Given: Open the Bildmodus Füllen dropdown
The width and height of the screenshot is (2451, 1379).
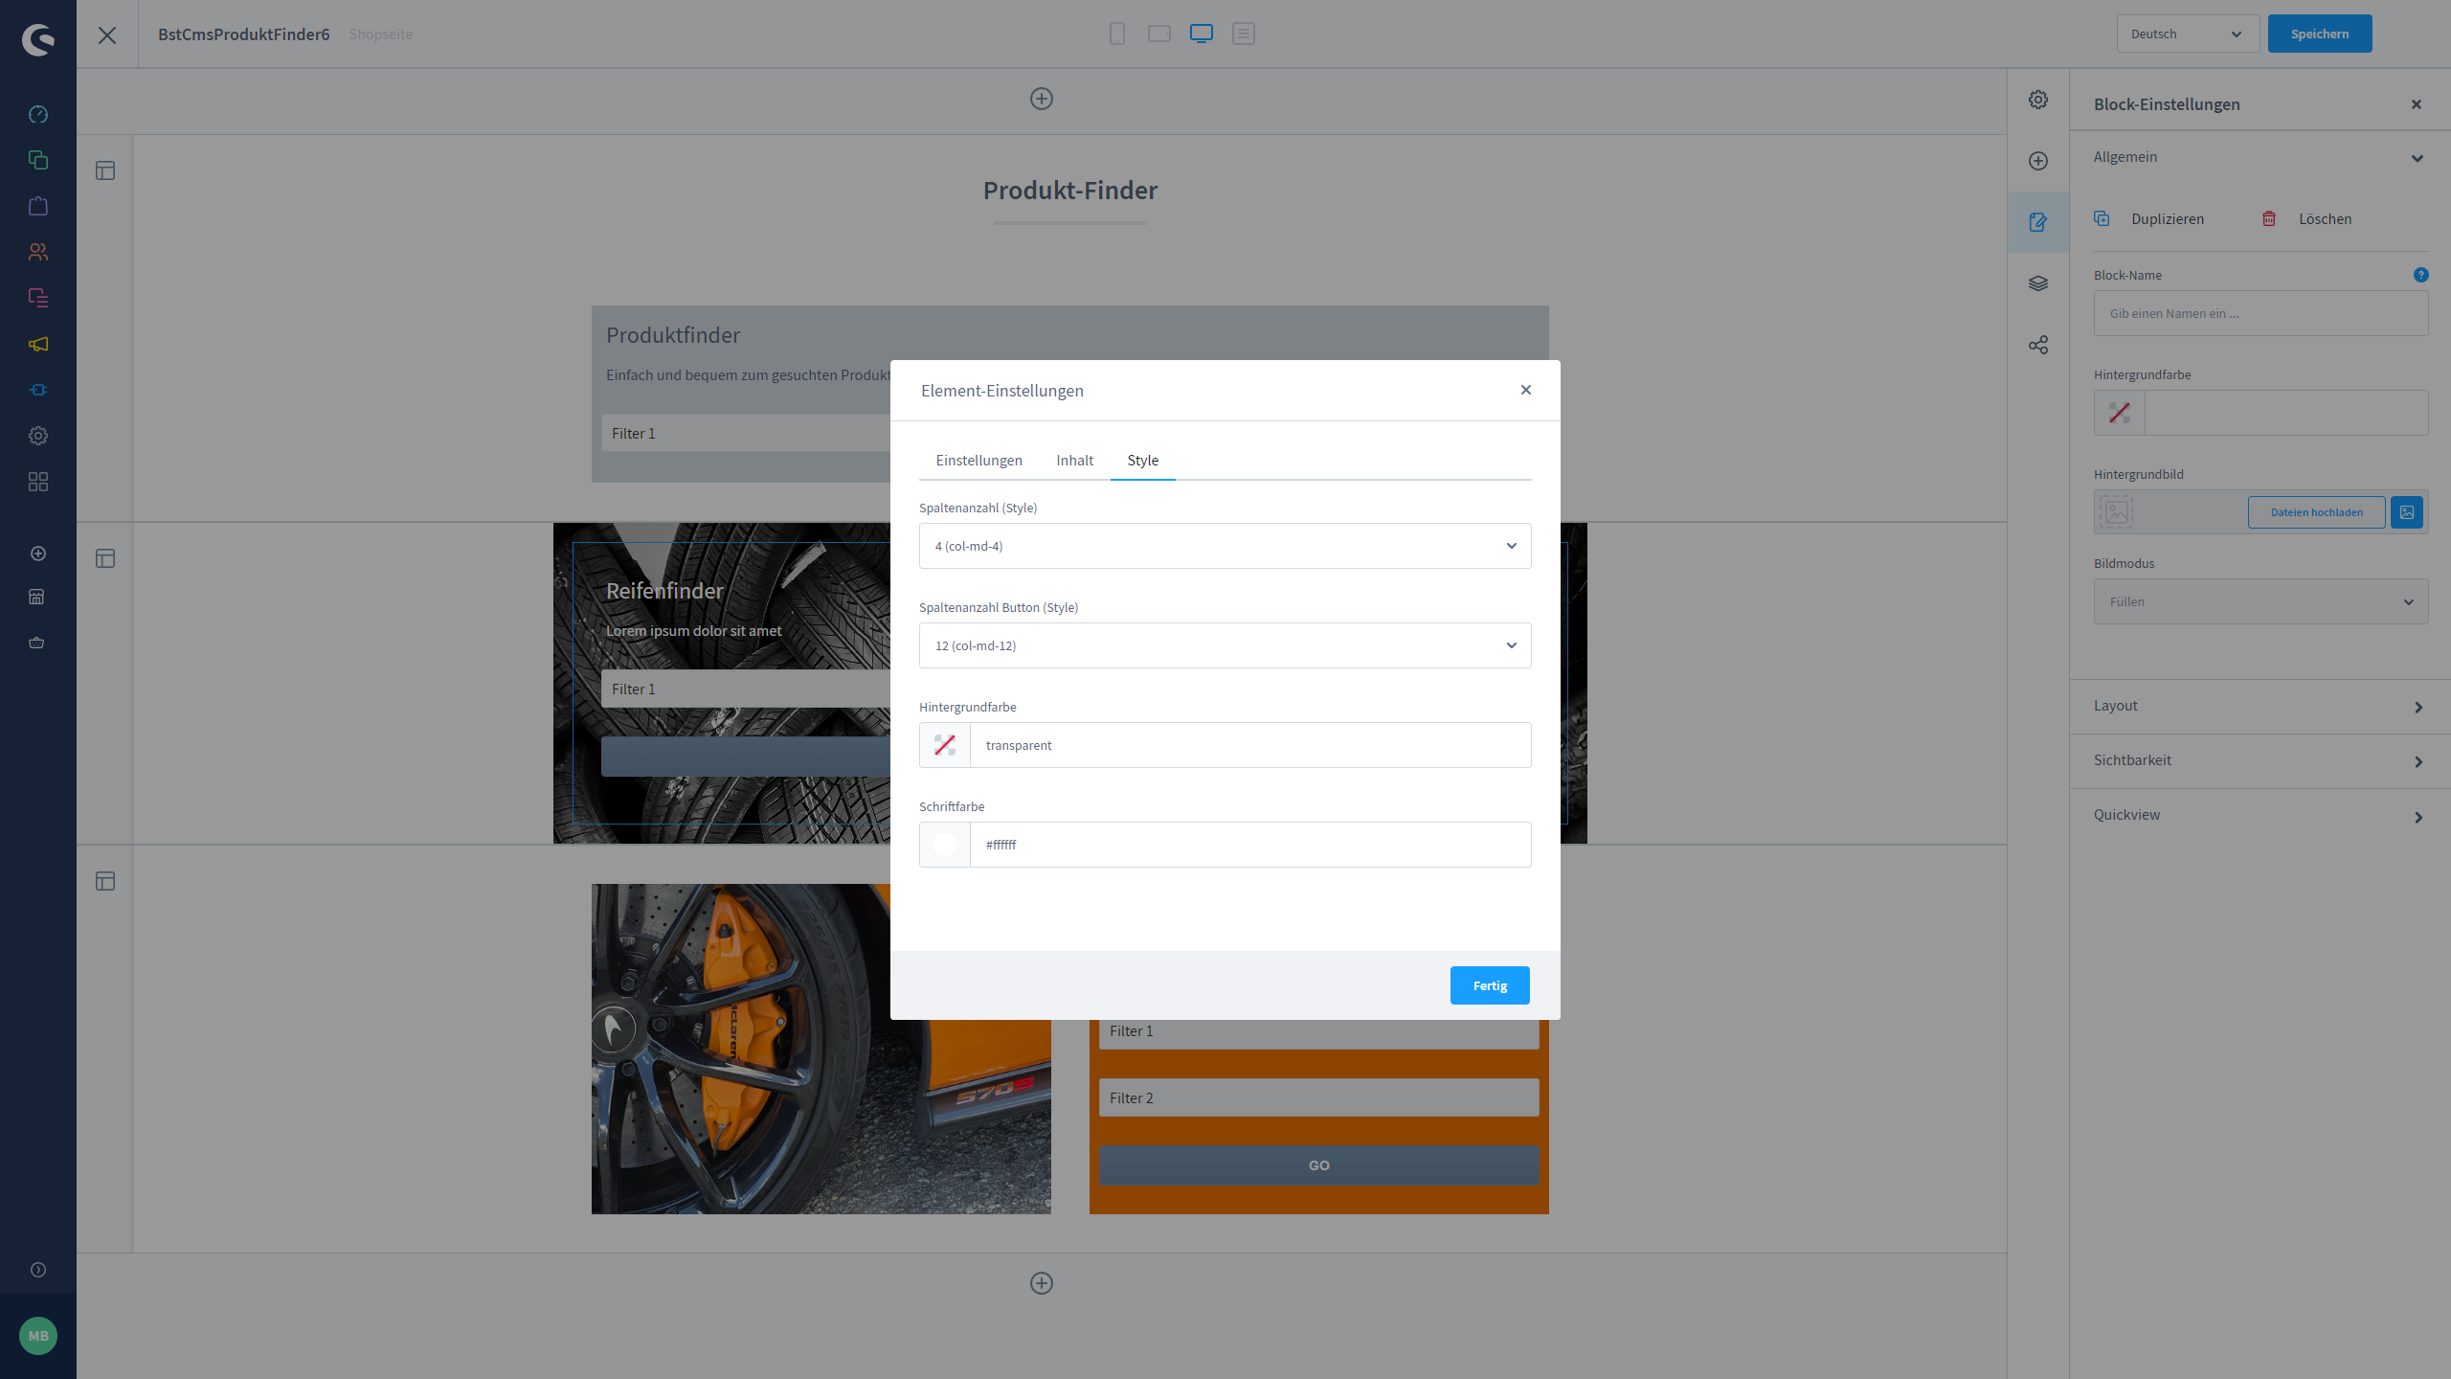Looking at the screenshot, I should pyautogui.click(x=2261, y=601).
